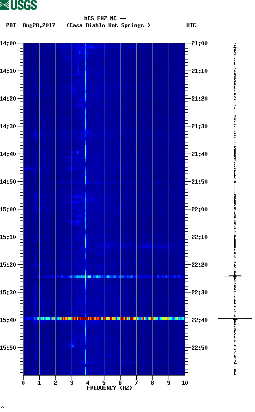Screen dimensions: 255x412
Task: Click the 15:10 PDT time tick
Action: click(8, 237)
